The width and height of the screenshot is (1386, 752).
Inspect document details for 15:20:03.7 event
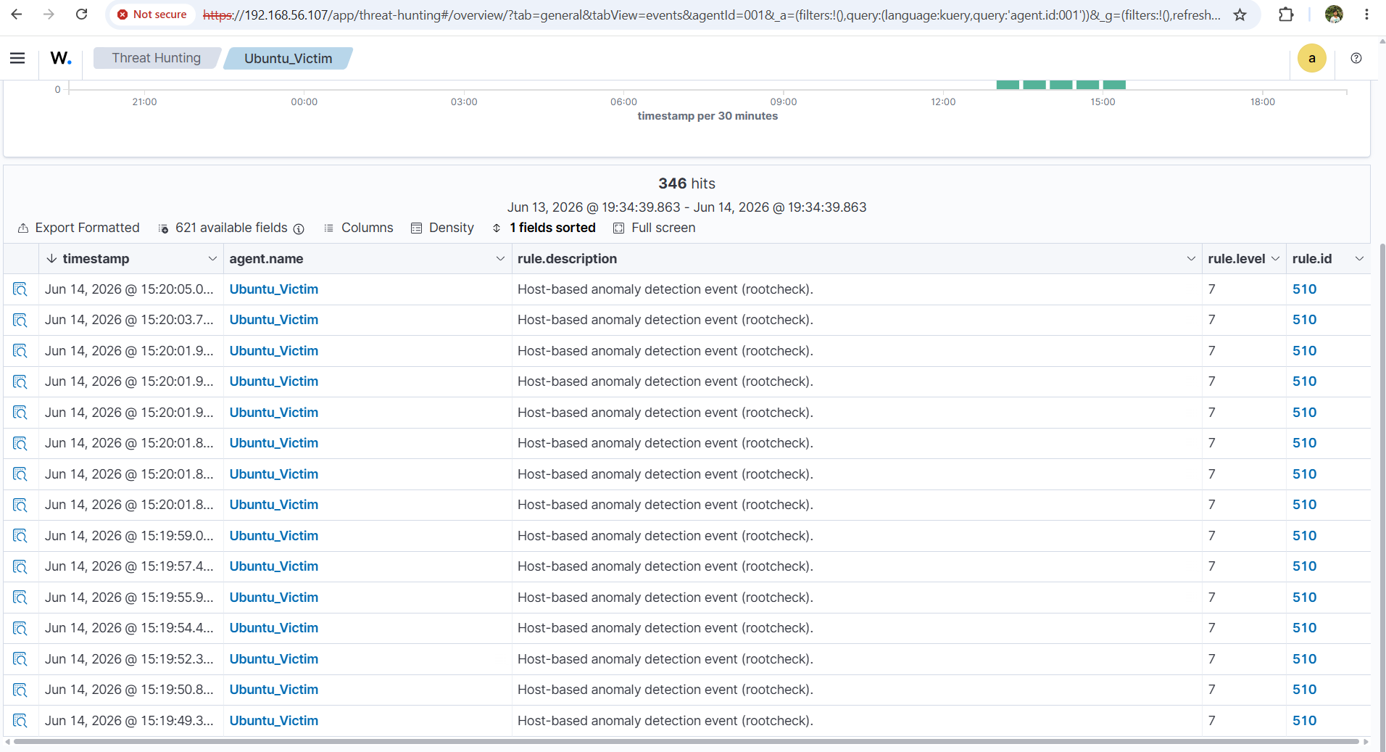20,320
